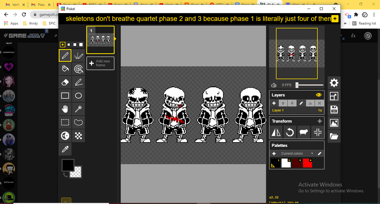Open Piskel settings gear
This screenshot has width=380, height=204.
(x=334, y=83)
